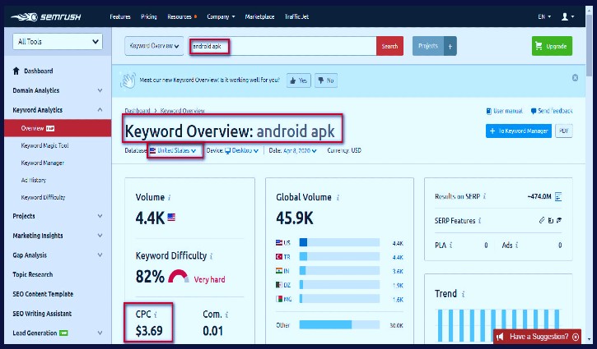This screenshot has height=349, width=597.
Task: Click the Results on SERP info icon
Action: (484, 196)
